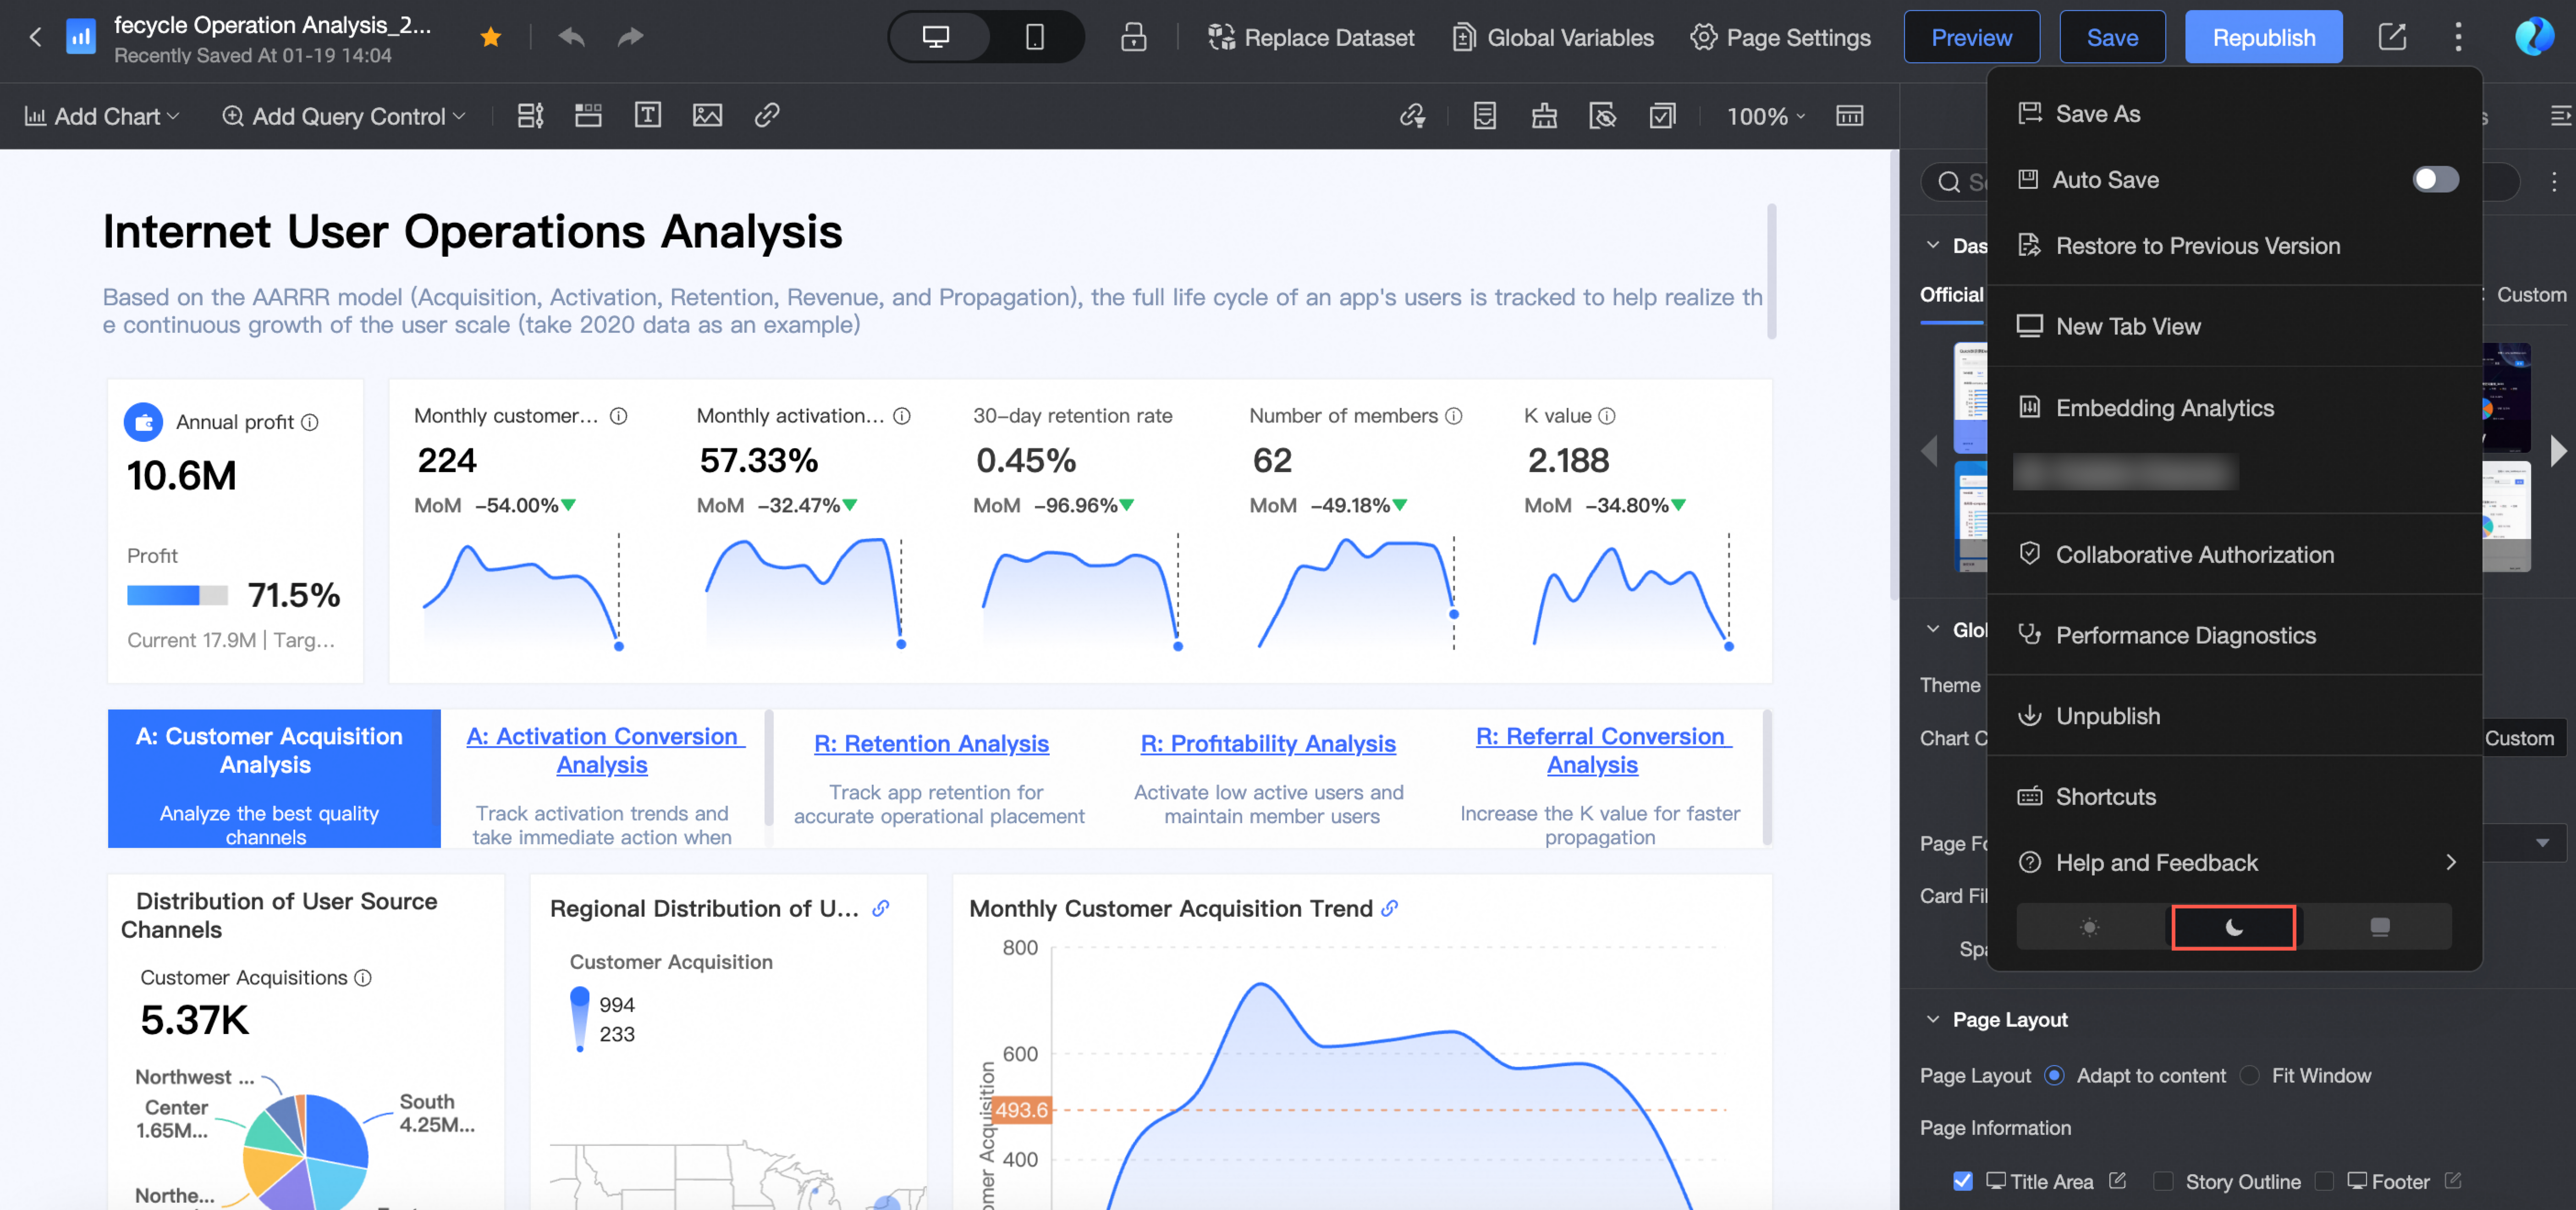
Task: Uncheck the Title Area checkbox
Action: [x=1963, y=1182]
